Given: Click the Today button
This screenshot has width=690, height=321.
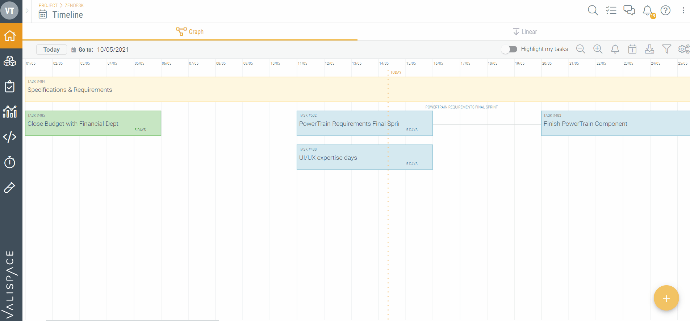Looking at the screenshot, I should (51, 50).
